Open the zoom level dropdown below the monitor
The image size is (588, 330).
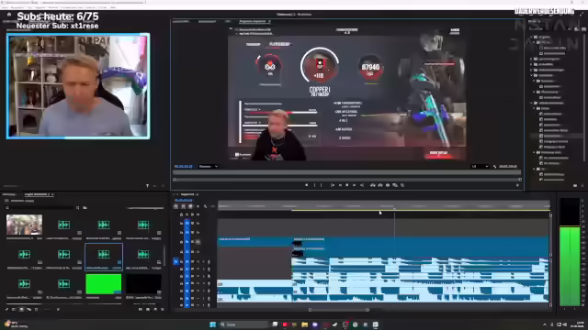(209, 167)
